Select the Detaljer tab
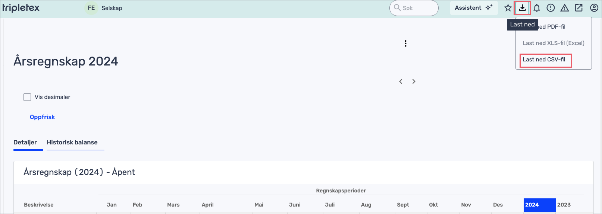Screen dimensions: 602x214 [25, 143]
